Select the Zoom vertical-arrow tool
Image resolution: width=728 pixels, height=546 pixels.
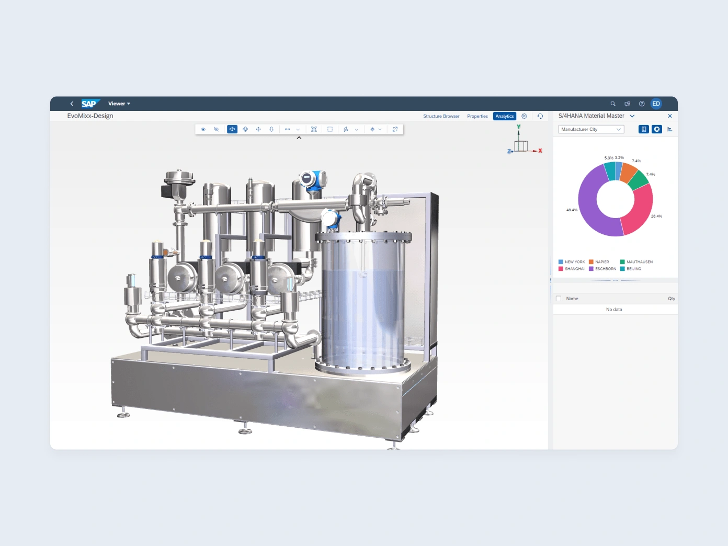pos(271,129)
